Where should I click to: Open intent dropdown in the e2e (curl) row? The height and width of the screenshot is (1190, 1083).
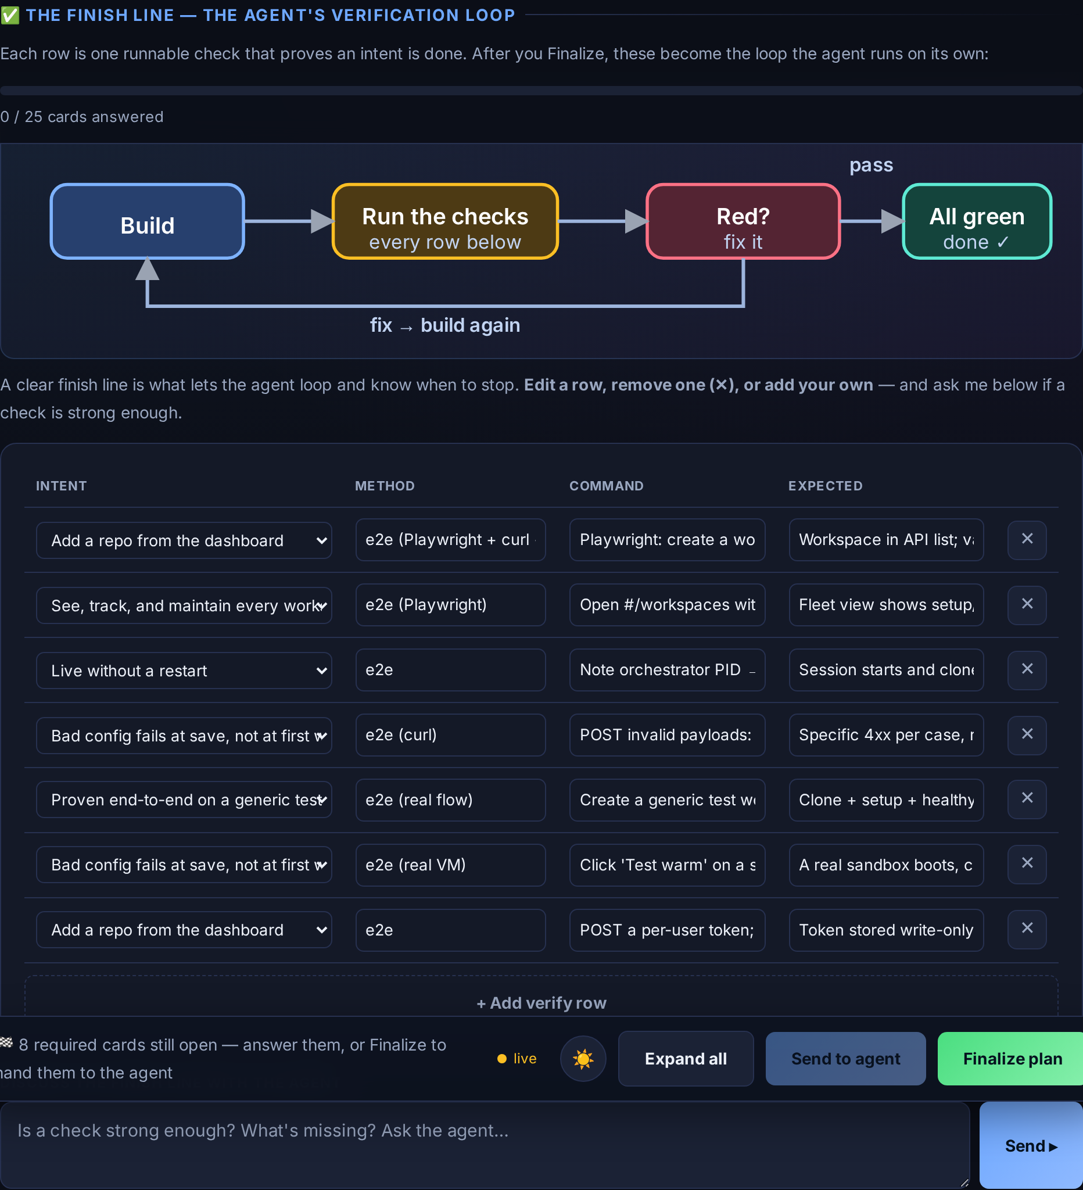point(184,735)
